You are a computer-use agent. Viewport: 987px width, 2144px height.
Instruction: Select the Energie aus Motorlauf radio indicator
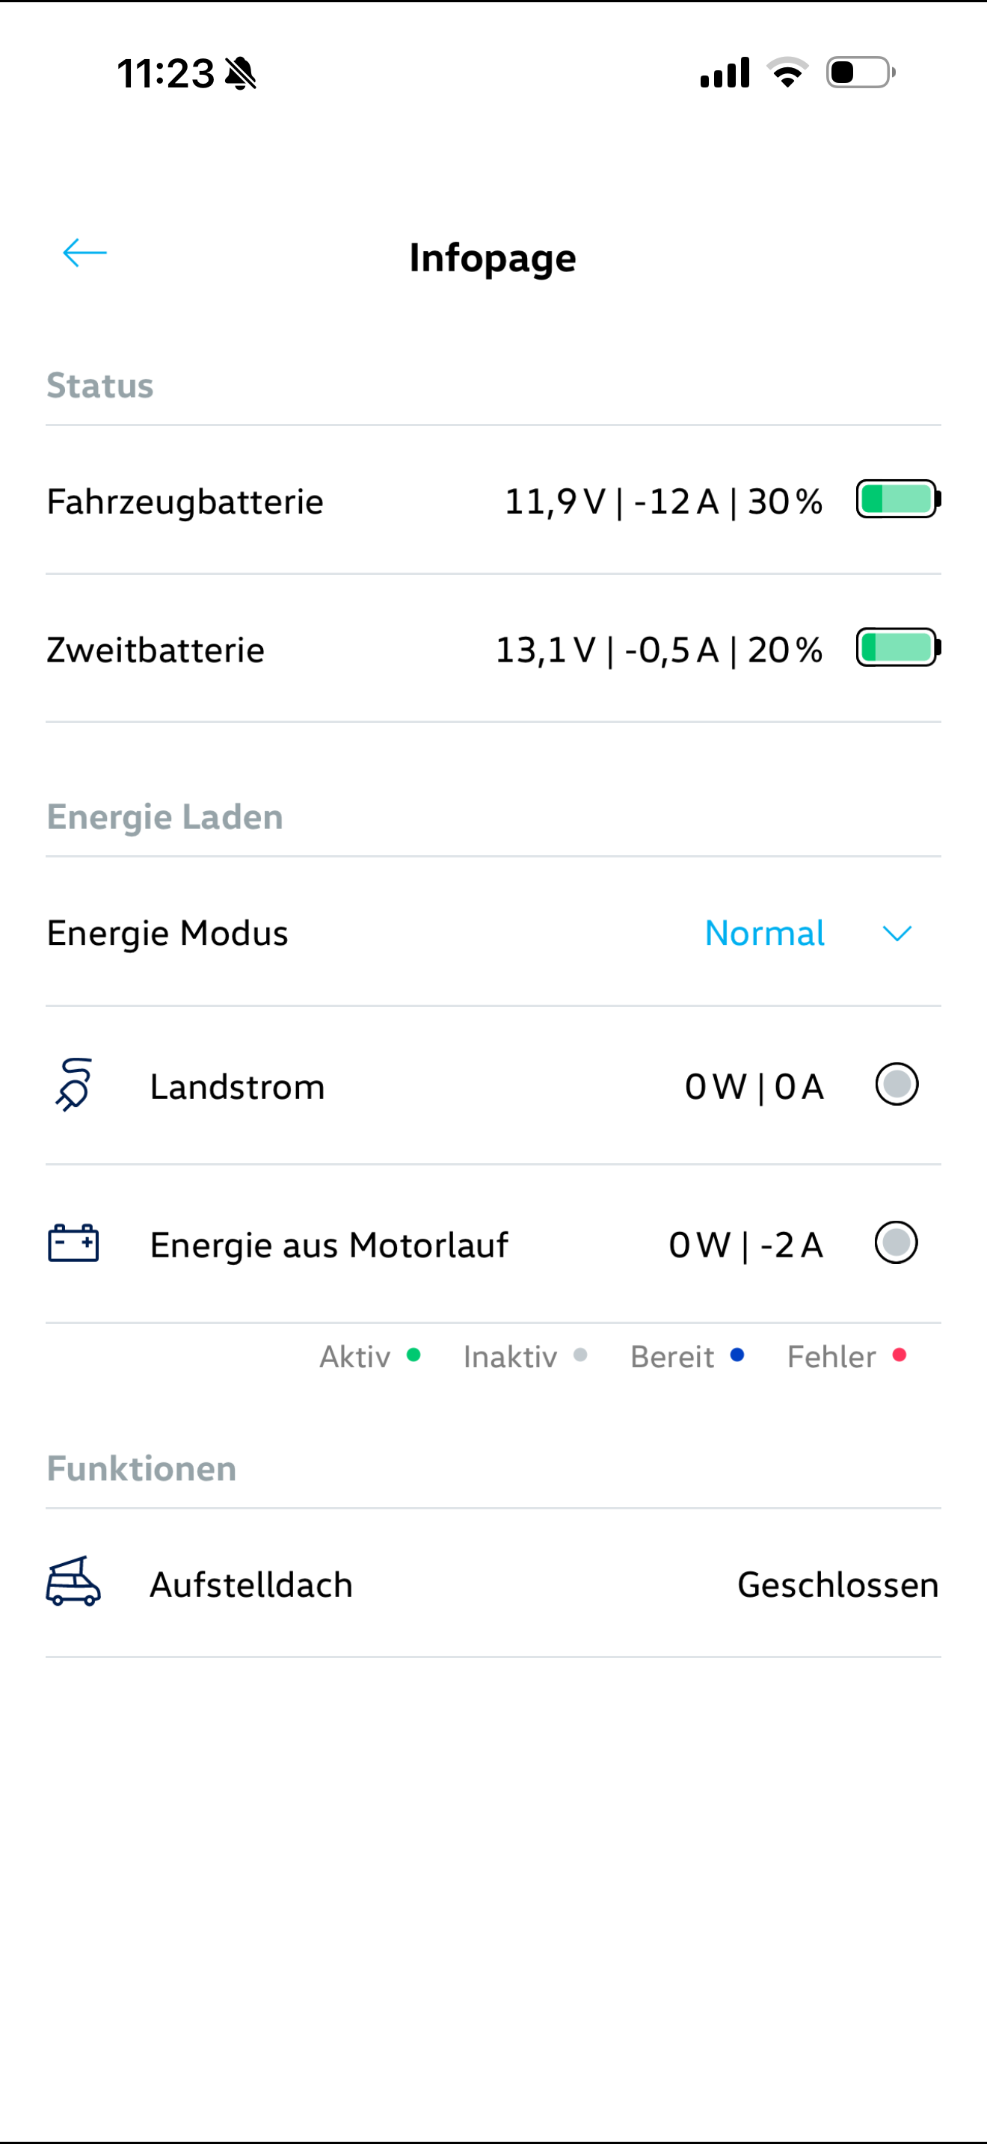[896, 1242]
